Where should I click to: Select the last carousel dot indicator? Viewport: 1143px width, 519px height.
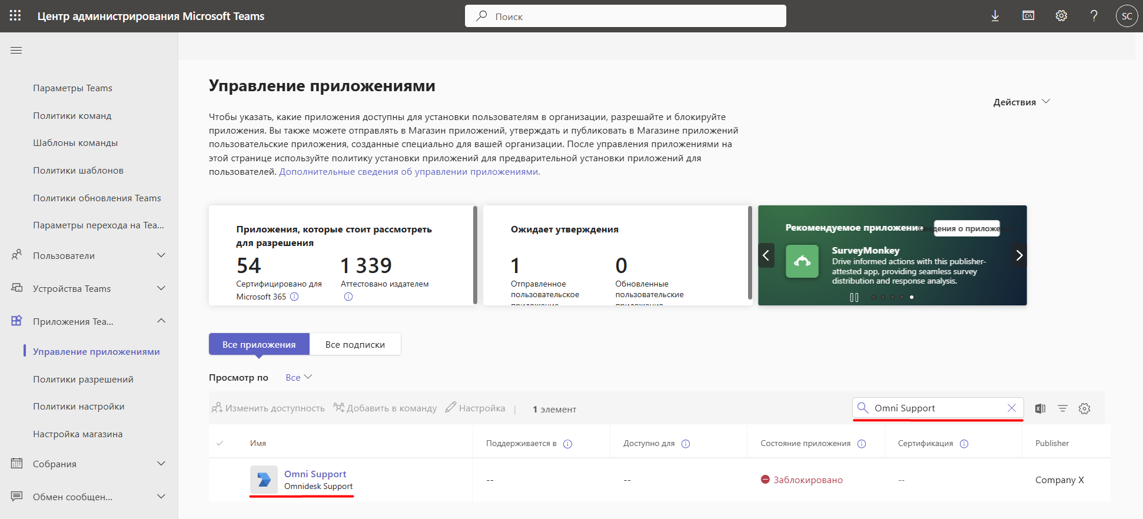pyautogui.click(x=912, y=297)
